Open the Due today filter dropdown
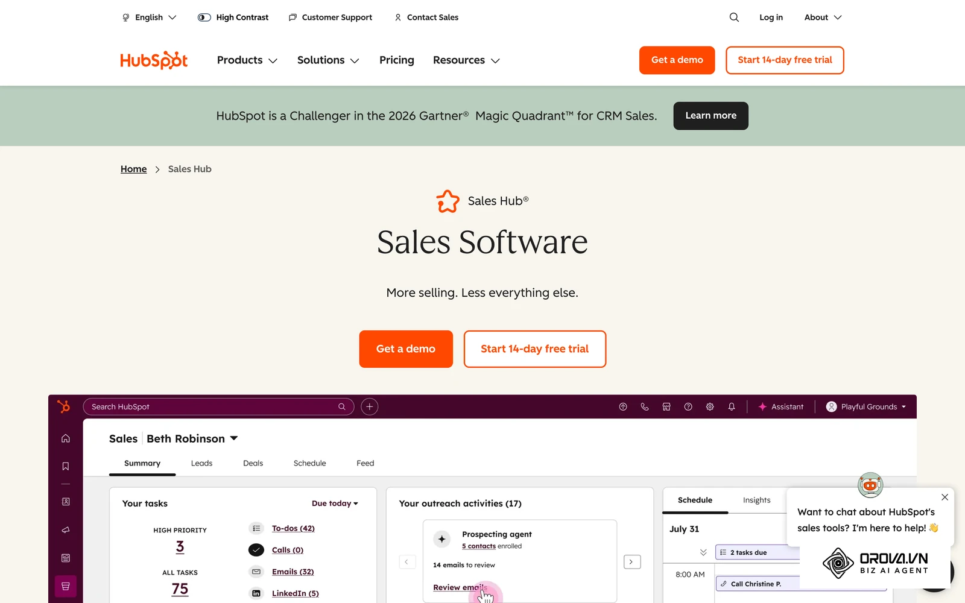The width and height of the screenshot is (965, 603). (x=335, y=504)
